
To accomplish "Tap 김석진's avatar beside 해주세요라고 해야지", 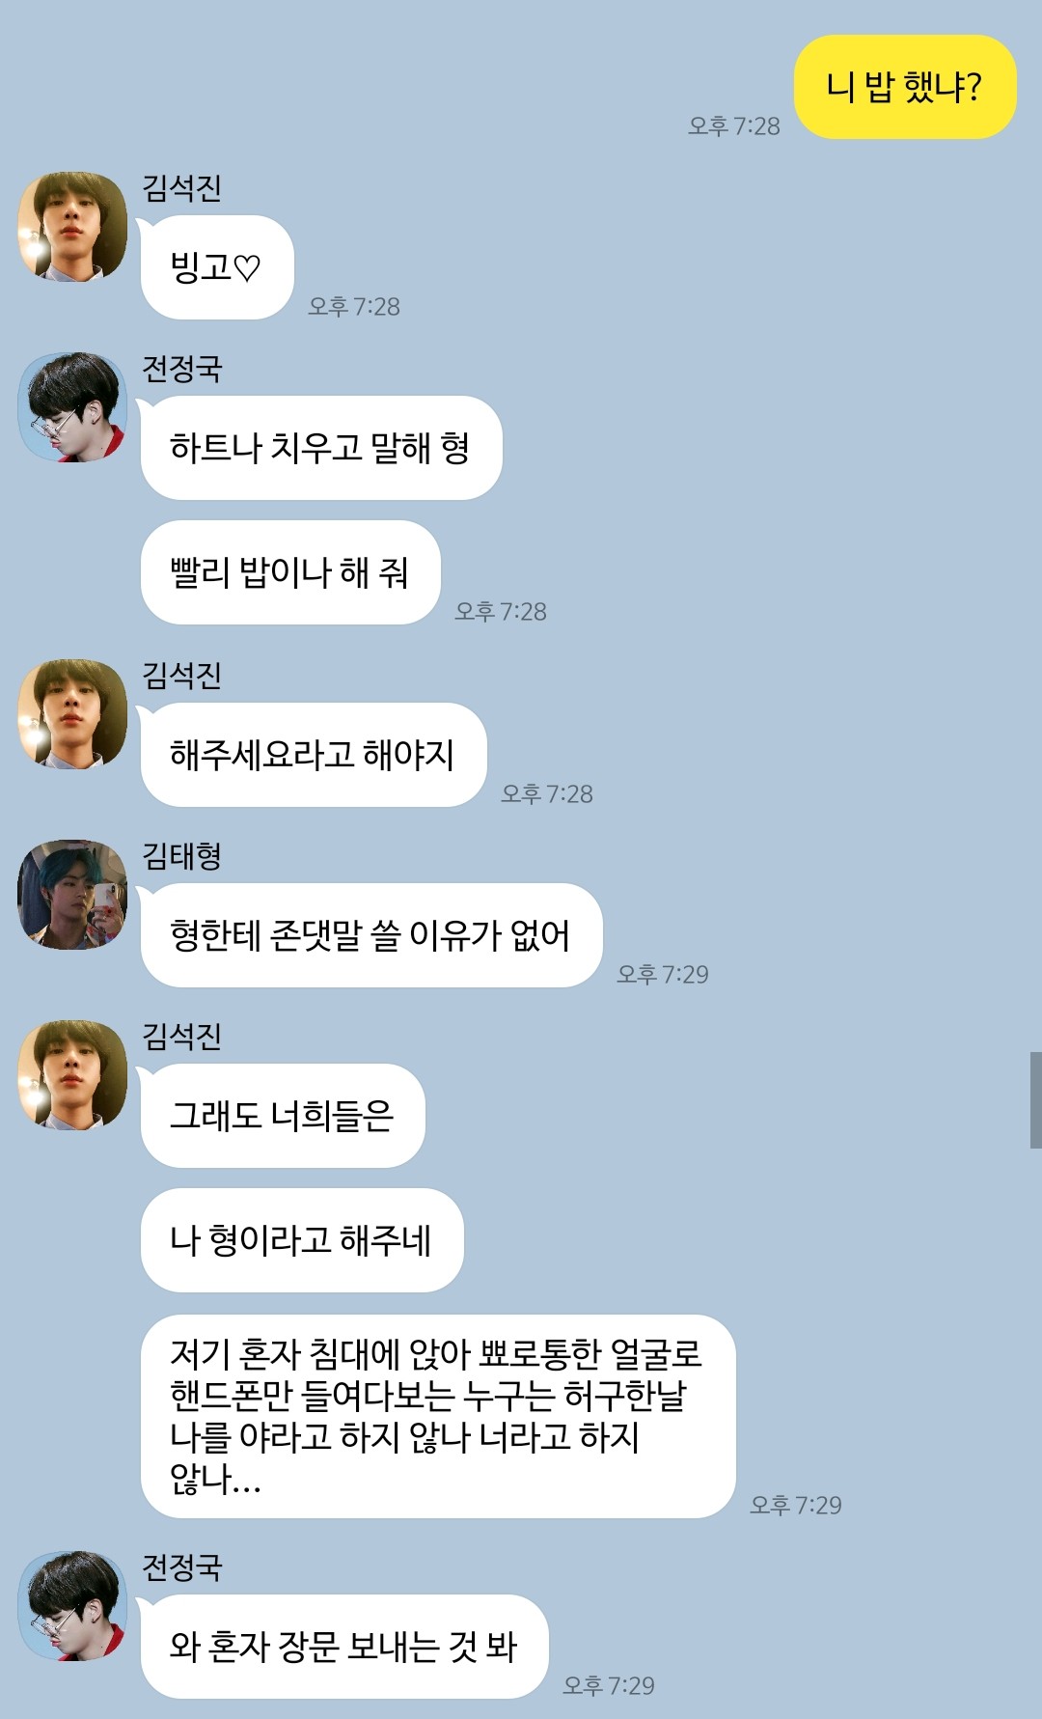I will pyautogui.click(x=72, y=714).
